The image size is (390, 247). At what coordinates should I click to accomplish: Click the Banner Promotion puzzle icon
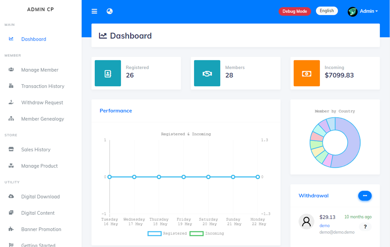(x=11, y=229)
